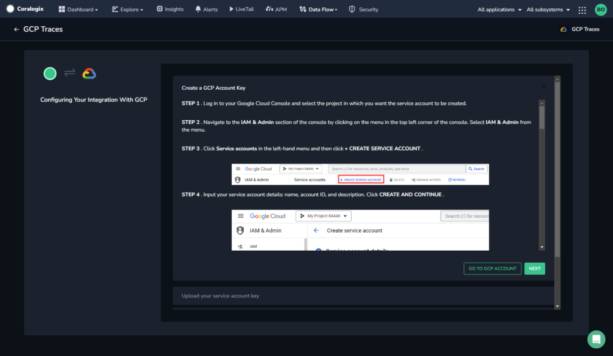Click the Coralogix logo
Viewport: 613px width, 356px height.
[25, 8]
